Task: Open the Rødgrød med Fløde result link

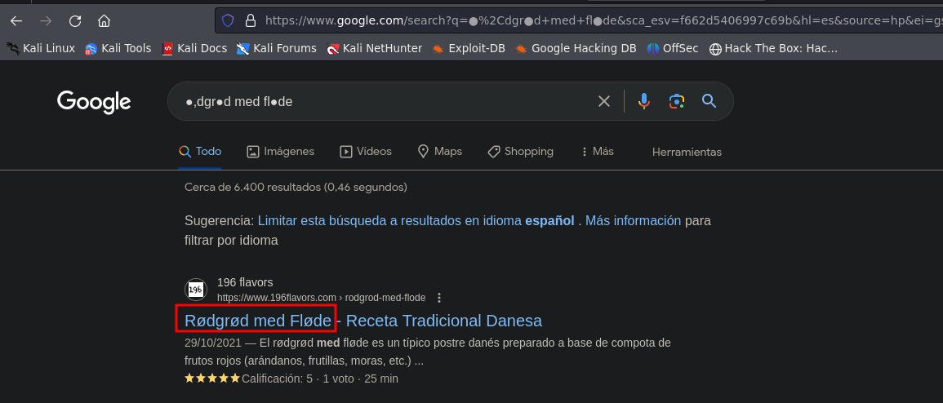Action: point(257,321)
